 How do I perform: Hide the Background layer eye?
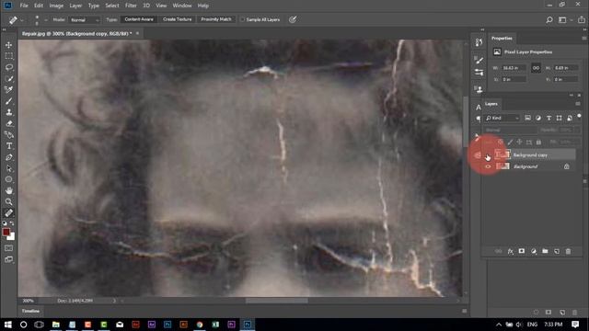pyautogui.click(x=488, y=166)
